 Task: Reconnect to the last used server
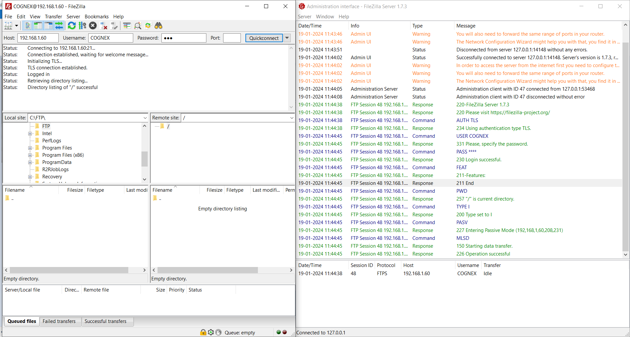click(x=114, y=26)
